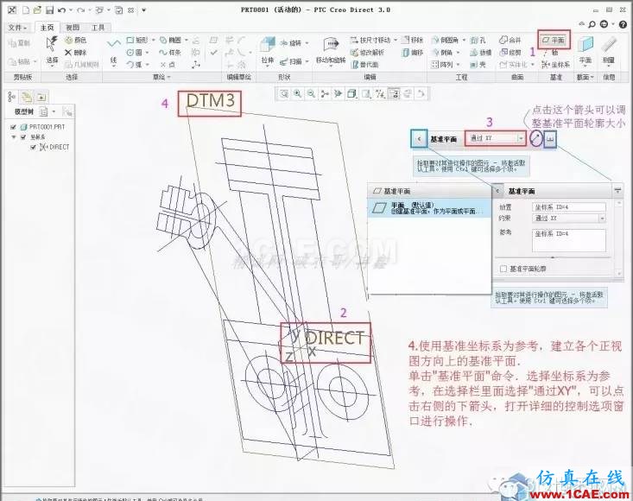Toggle the 坐标系 checkbox in model tree
Image resolution: width=633 pixels, height=501 pixels.
(x=23, y=136)
